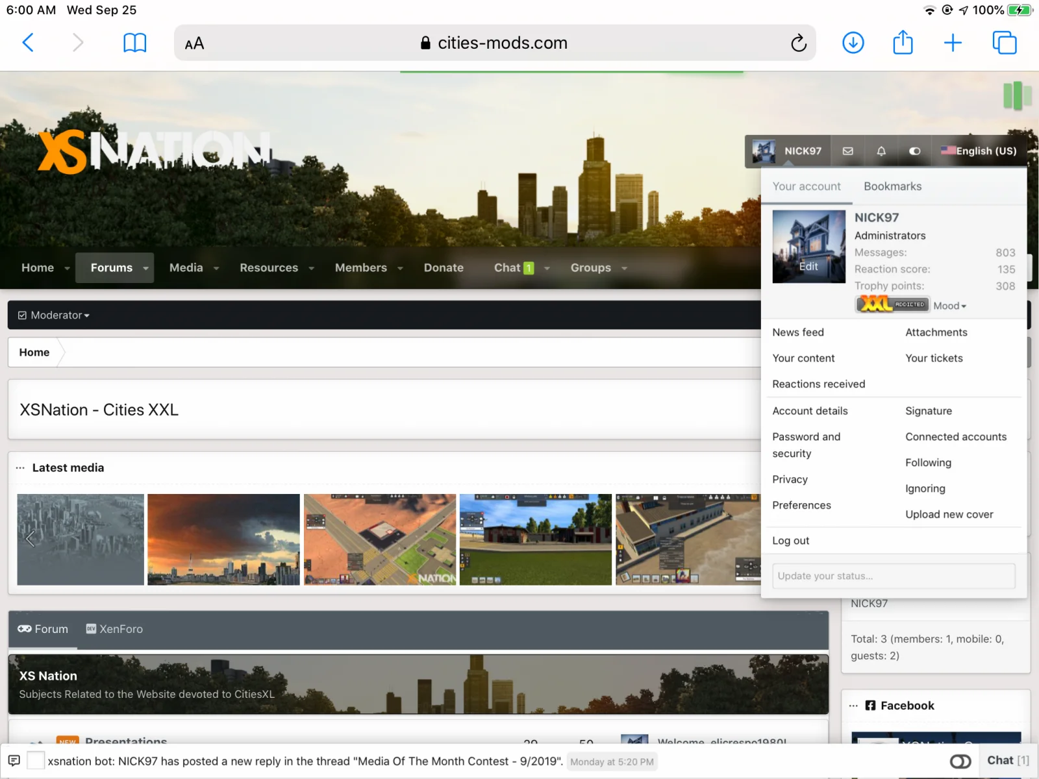Switch to the Your account tab
The height and width of the screenshot is (779, 1039).
[x=807, y=186]
